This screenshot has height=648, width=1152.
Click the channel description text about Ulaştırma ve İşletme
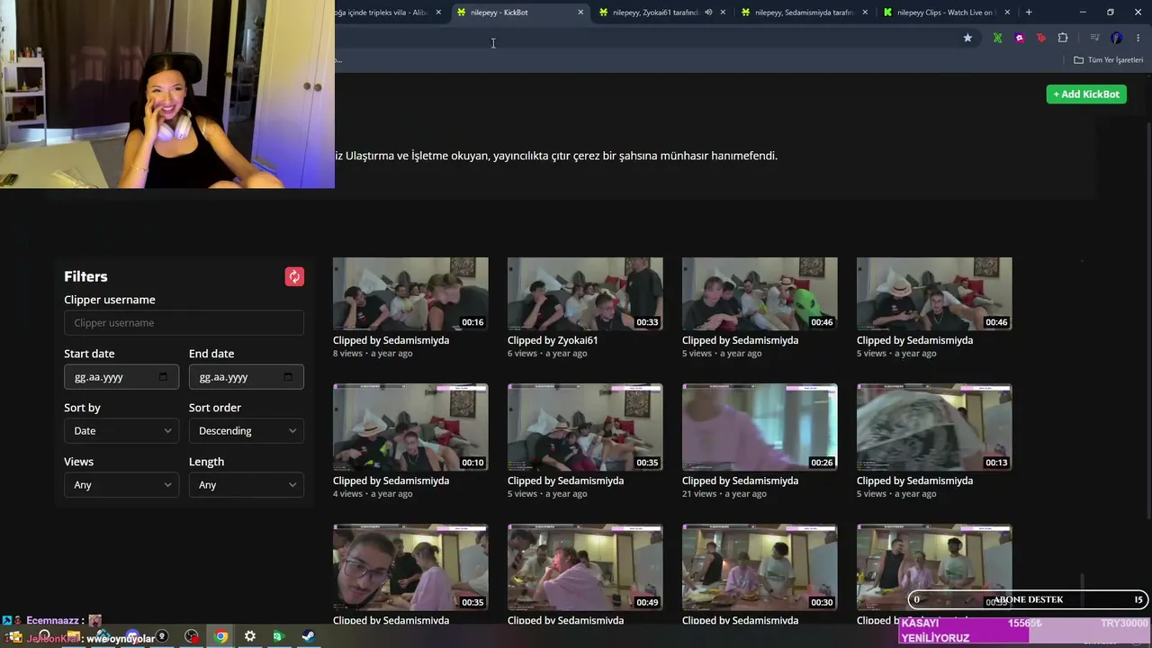(x=556, y=156)
